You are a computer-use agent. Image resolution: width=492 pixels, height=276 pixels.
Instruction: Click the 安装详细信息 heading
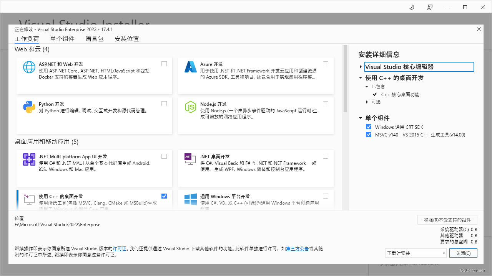point(379,54)
